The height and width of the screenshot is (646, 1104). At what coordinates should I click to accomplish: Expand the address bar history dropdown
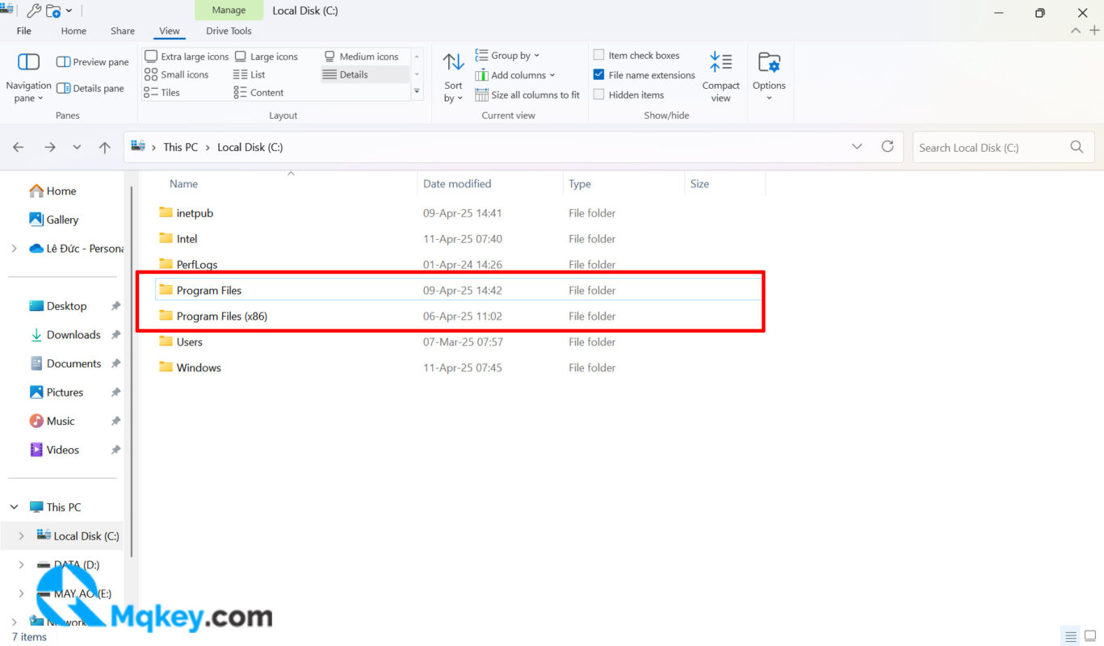point(857,147)
